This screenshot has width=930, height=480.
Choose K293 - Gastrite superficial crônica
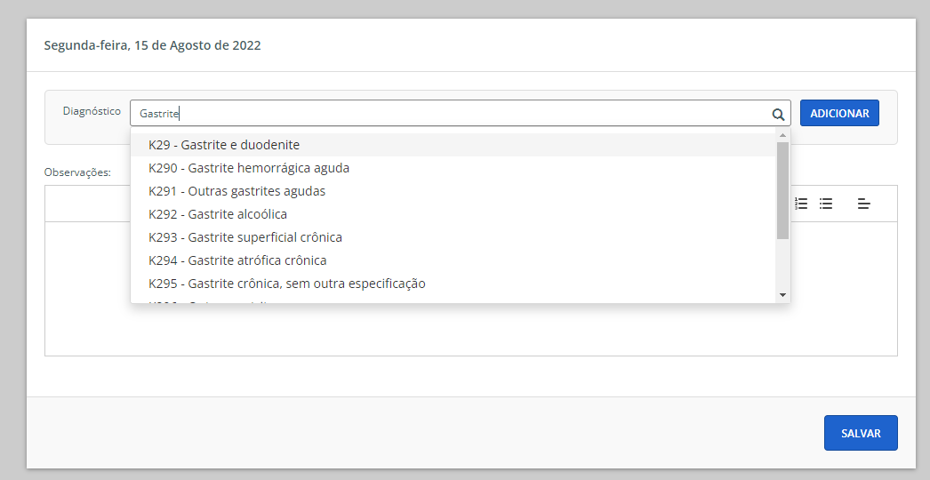point(245,237)
